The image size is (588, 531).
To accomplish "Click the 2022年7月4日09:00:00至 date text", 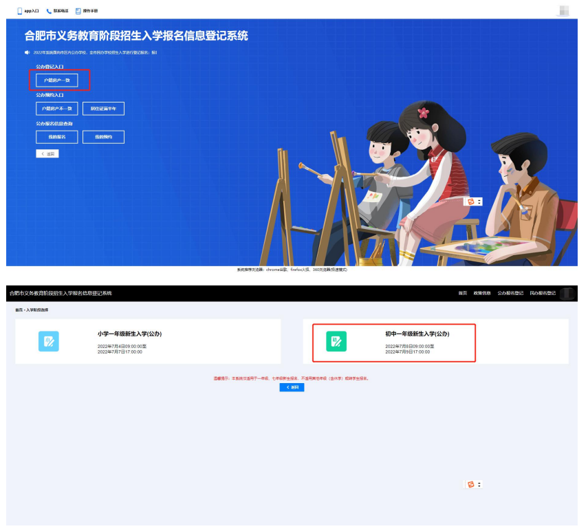I will click(x=122, y=347).
